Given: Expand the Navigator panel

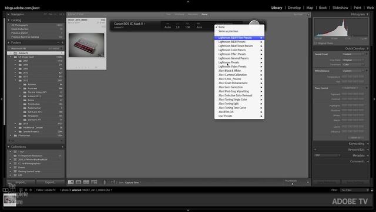Looking at the screenshot, I should click(9, 14).
